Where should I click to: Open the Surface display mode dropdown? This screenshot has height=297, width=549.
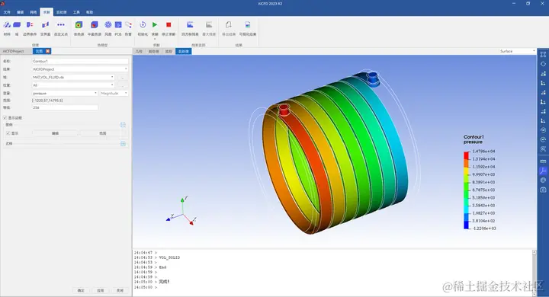pos(518,51)
